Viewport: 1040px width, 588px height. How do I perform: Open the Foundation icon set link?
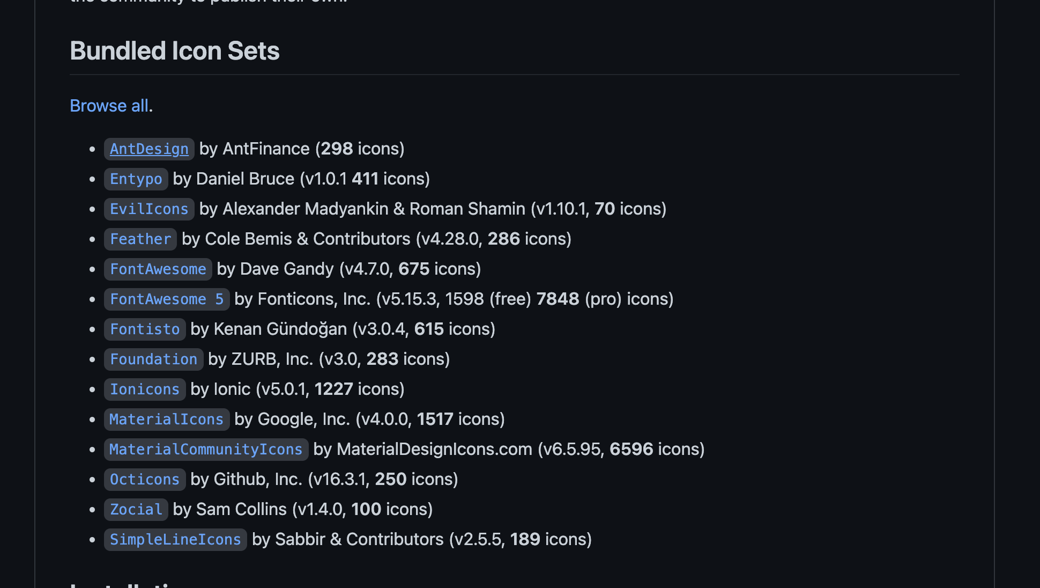click(x=153, y=359)
